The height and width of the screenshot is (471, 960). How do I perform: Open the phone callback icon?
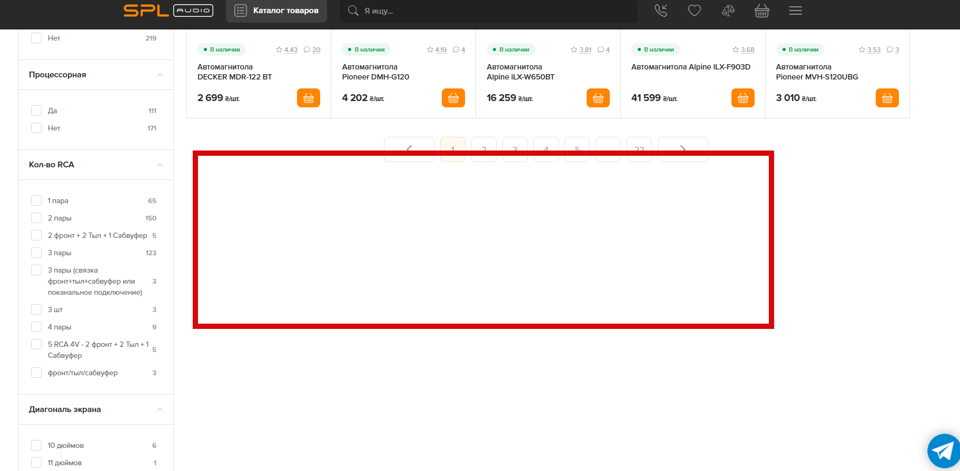coord(661,11)
